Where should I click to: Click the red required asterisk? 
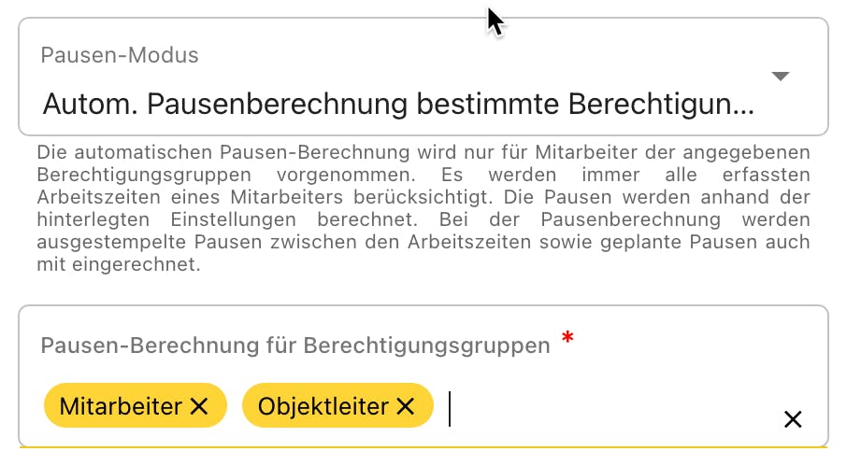point(567,341)
